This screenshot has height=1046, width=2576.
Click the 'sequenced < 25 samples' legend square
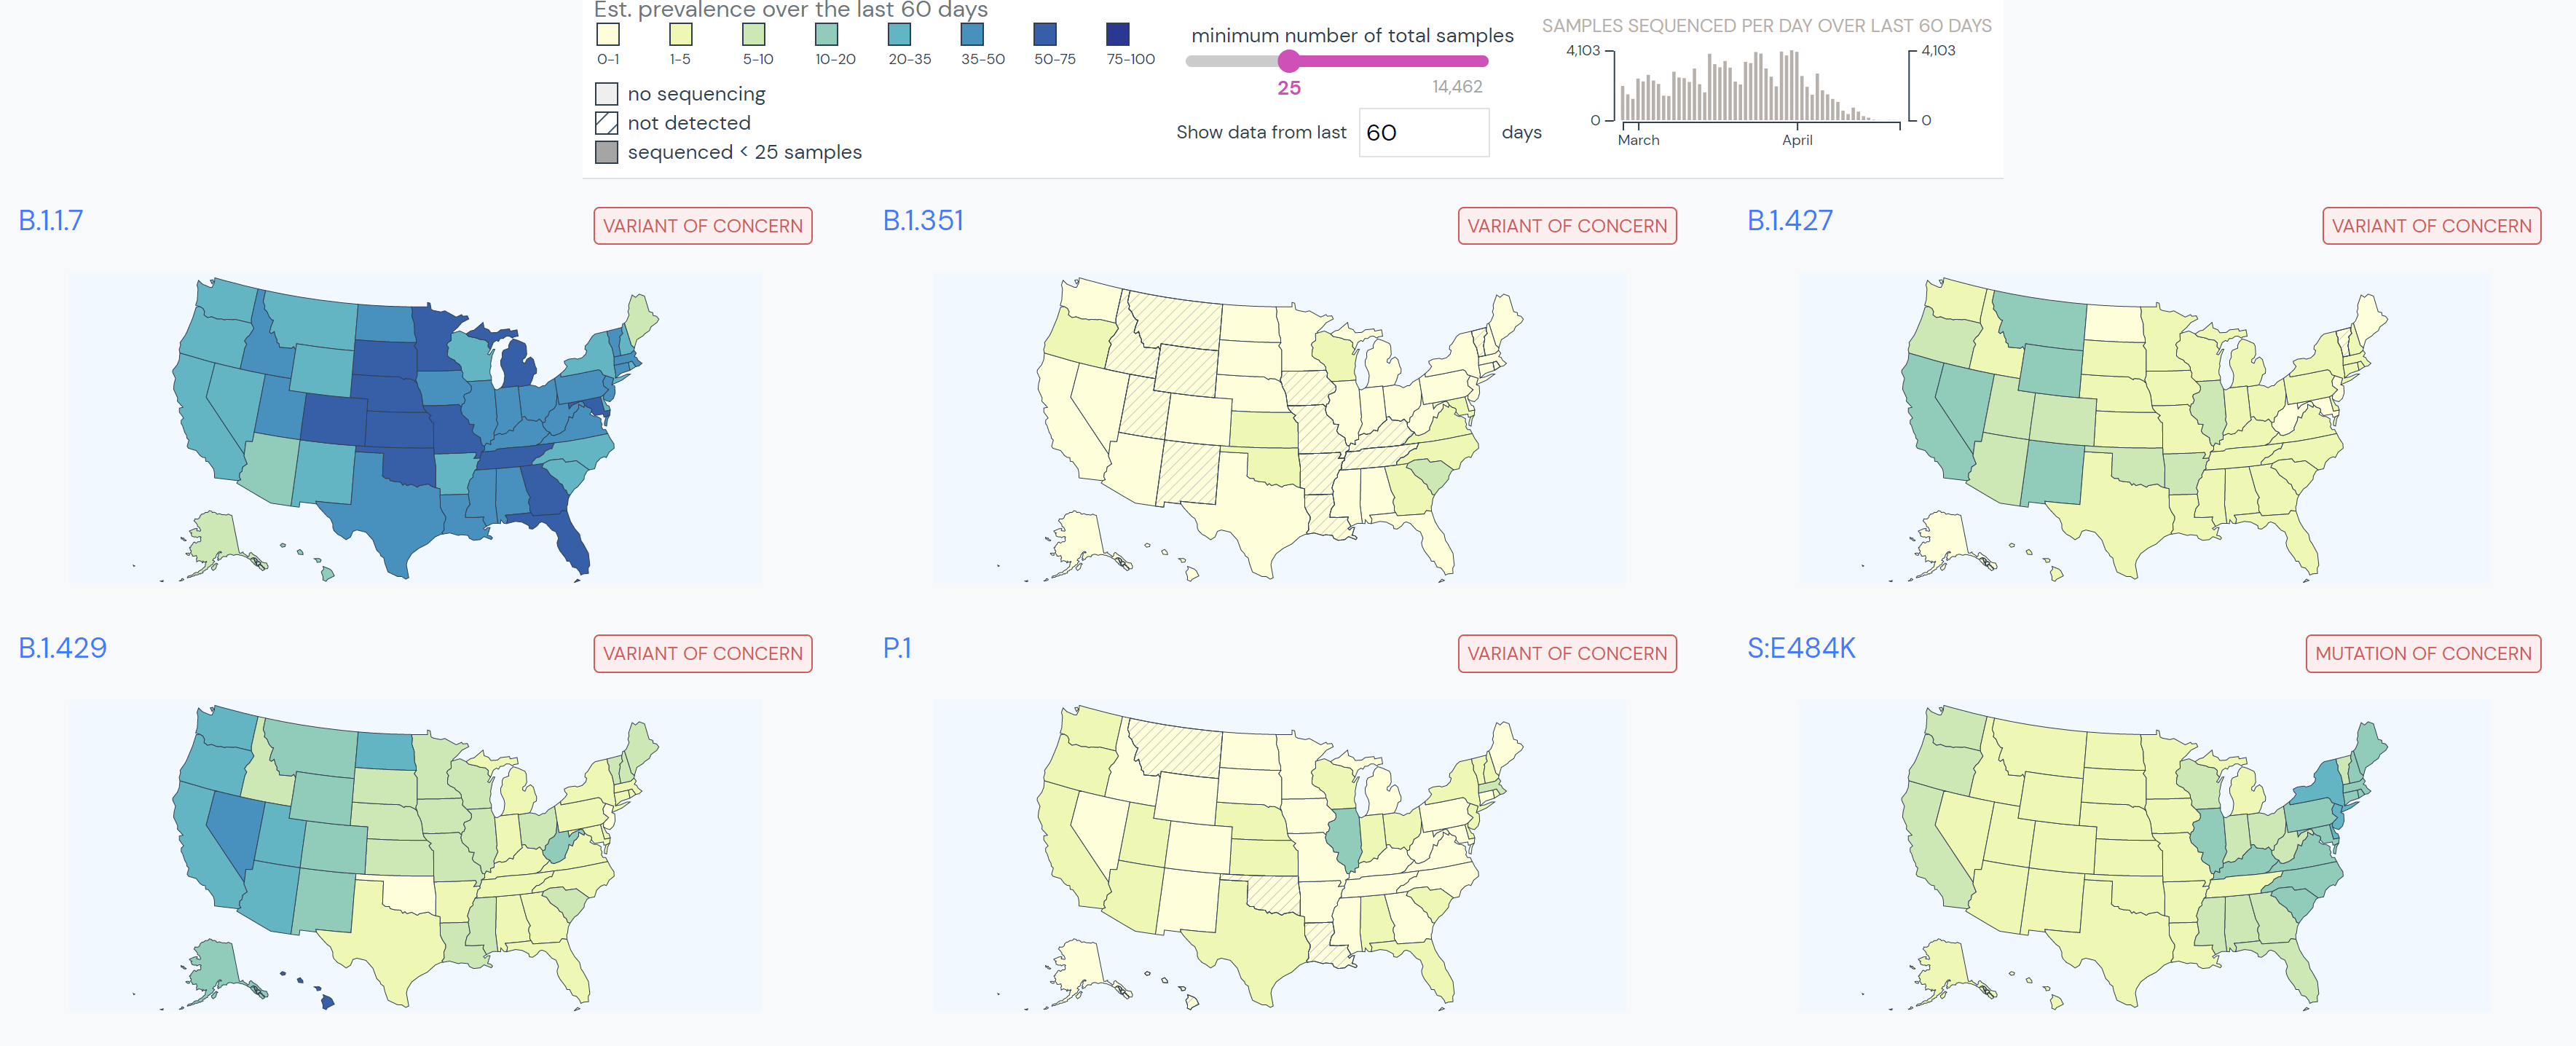[607, 152]
